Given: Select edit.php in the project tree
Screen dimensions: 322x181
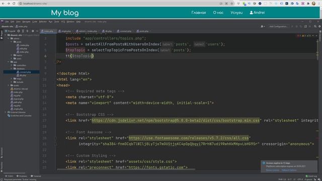Looking at the screenshot, I should pyautogui.click(x=22, y=48).
